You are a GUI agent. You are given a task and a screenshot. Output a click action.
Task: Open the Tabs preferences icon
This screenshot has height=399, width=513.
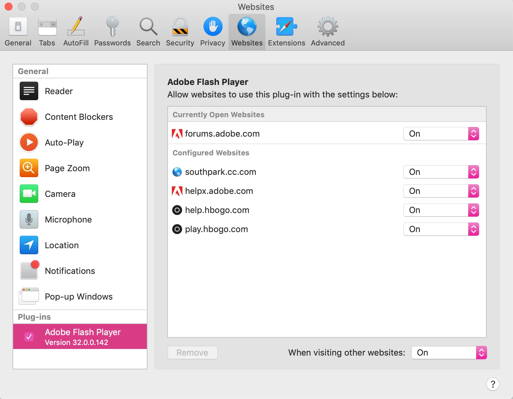(47, 26)
